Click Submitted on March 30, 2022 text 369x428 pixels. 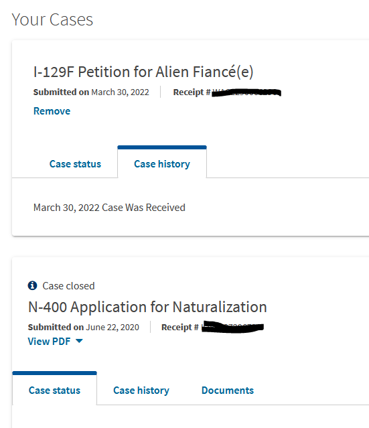click(91, 92)
